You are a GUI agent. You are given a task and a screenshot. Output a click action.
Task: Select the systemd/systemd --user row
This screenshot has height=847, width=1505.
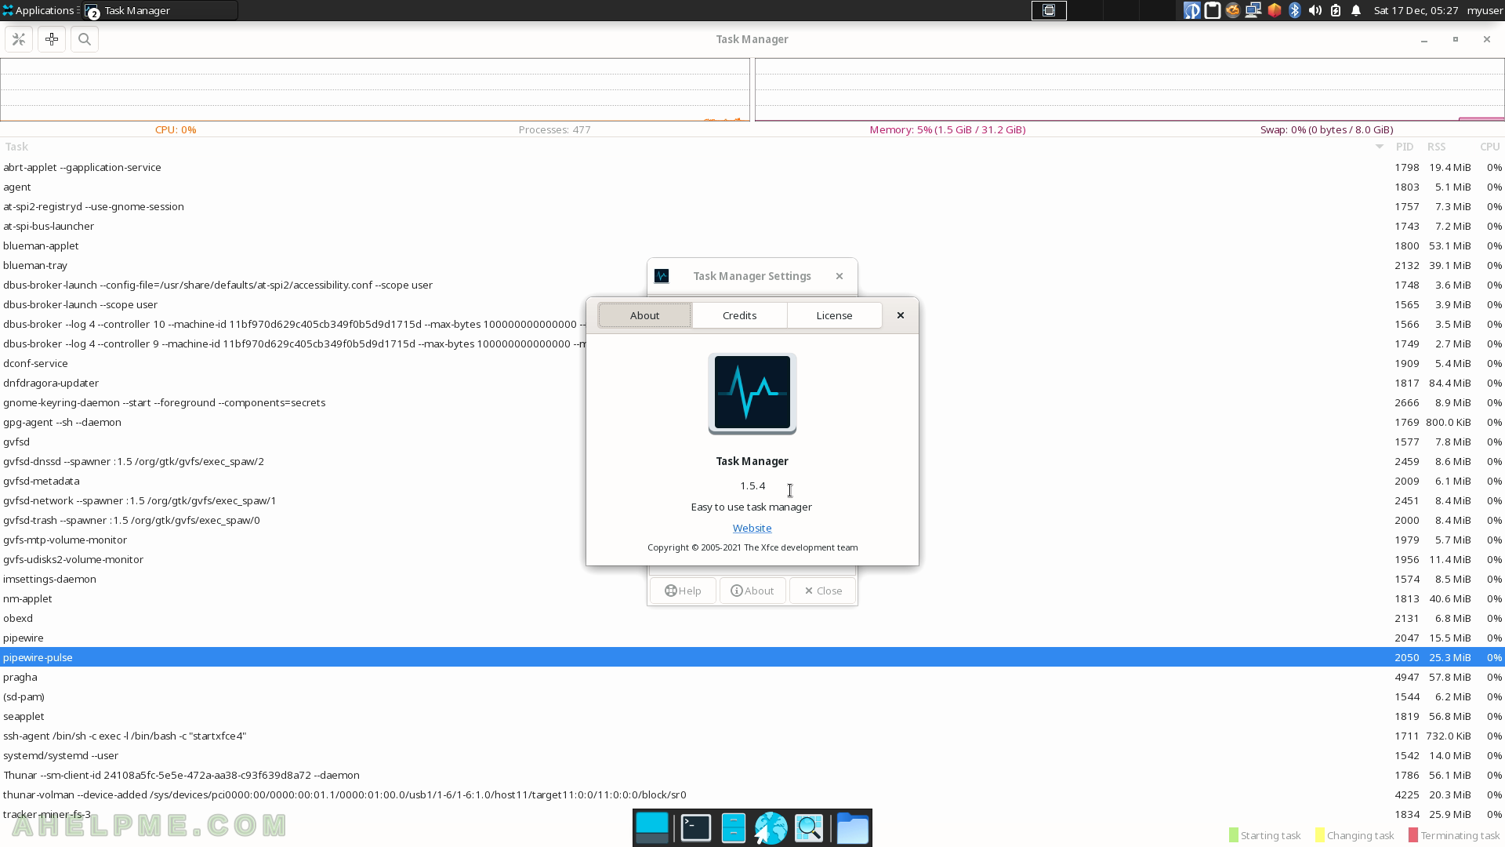point(752,755)
